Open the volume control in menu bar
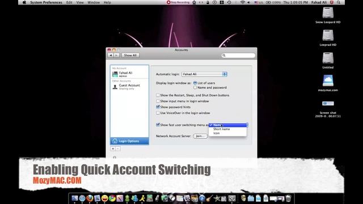Screen dimensions: 363x204 pyautogui.click(x=248, y=2)
